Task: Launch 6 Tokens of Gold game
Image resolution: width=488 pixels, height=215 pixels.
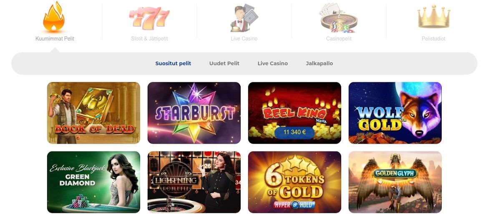Action: 295,182
